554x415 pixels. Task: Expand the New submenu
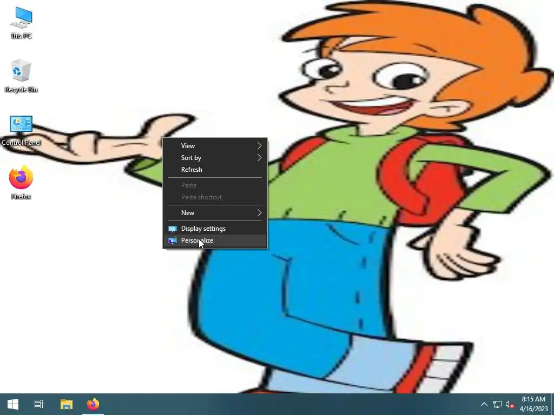tap(215, 213)
